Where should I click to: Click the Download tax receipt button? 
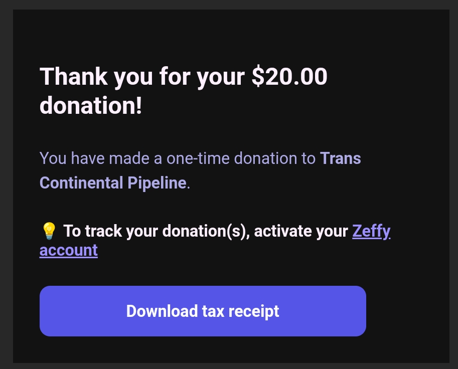click(203, 311)
